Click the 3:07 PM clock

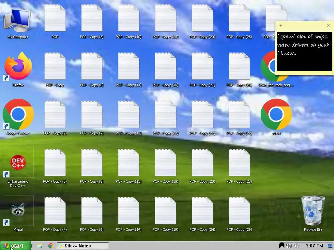click(x=314, y=246)
